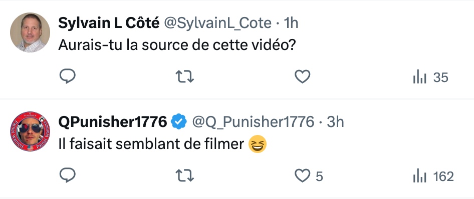Image resolution: width=474 pixels, height=199 pixels.
Task: Like Sylvain L Côté's tweet
Action: (x=303, y=76)
